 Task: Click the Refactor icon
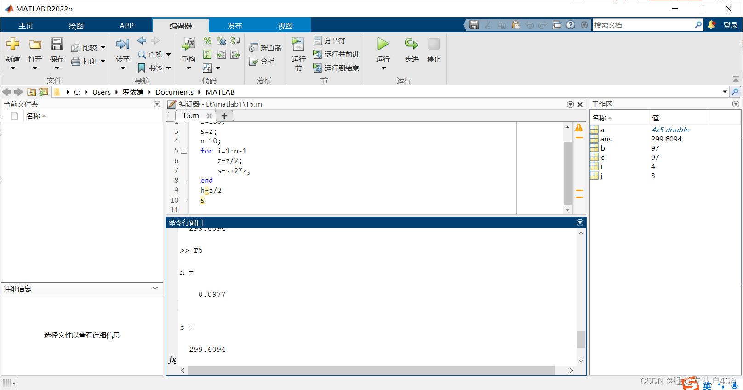(189, 44)
